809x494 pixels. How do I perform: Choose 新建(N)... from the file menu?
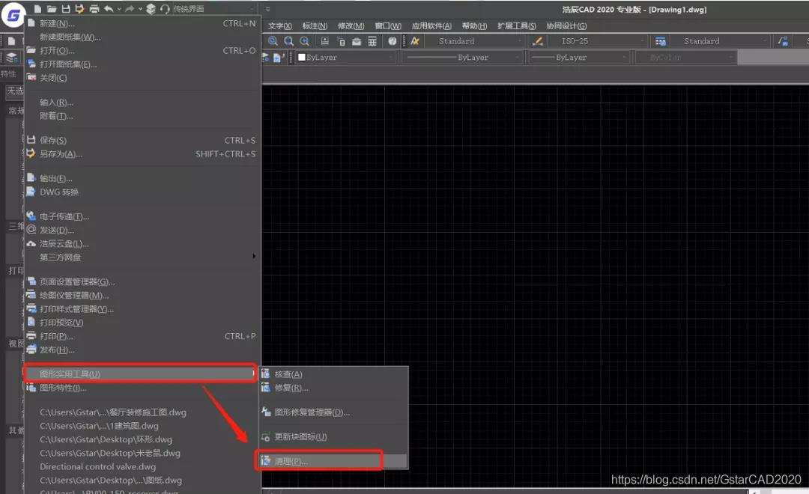(142, 24)
